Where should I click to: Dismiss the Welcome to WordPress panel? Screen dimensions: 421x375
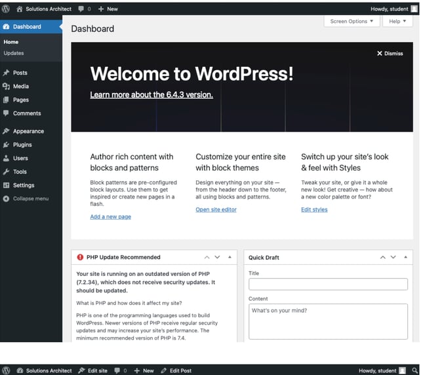(x=390, y=53)
